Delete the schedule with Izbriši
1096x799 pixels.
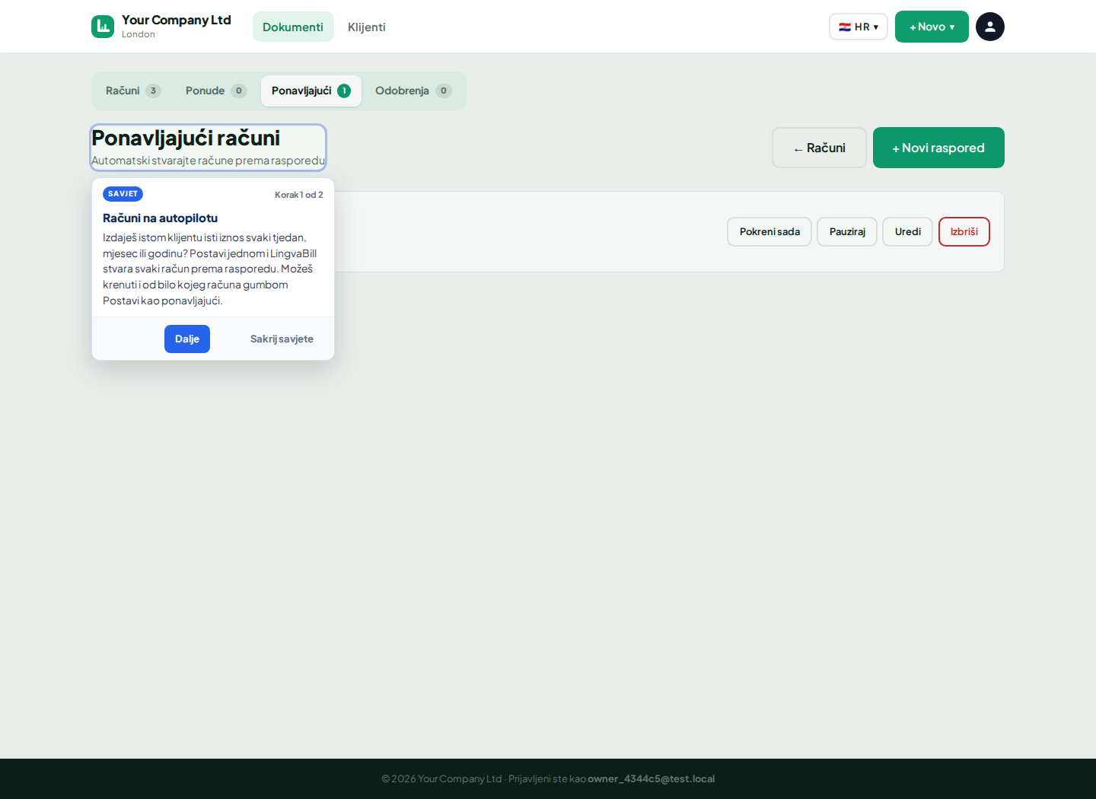pos(964,232)
